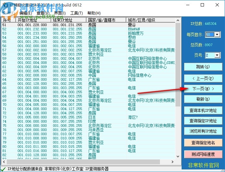
Task: Expand the 每页显示 dropdown arrow
Action: (217, 35)
